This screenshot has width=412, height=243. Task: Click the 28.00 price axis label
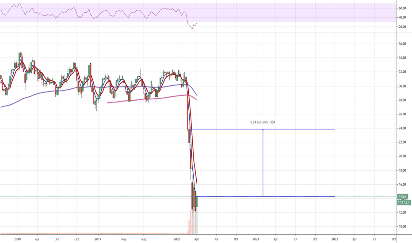tap(402, 100)
